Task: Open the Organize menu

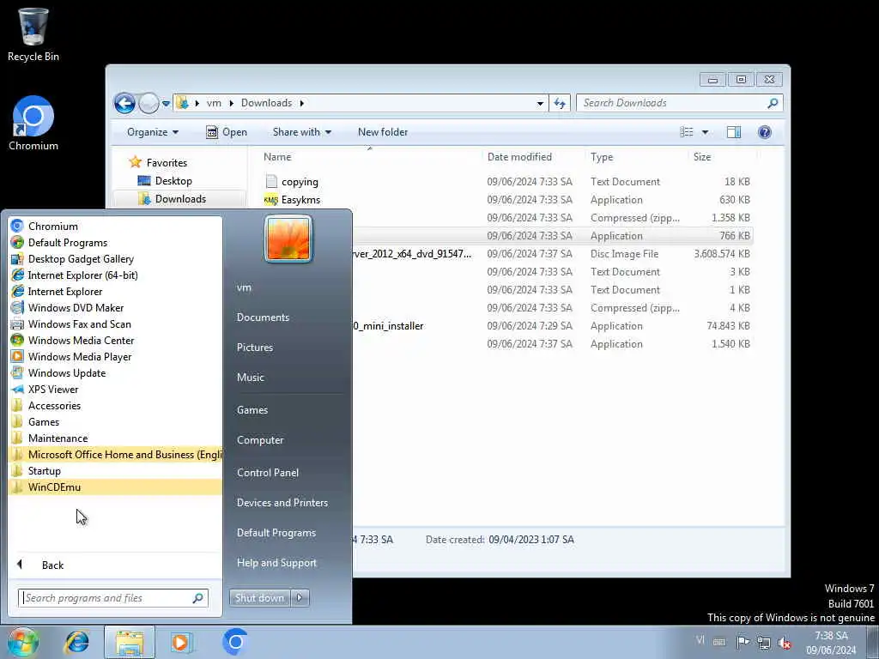Action: 153,132
